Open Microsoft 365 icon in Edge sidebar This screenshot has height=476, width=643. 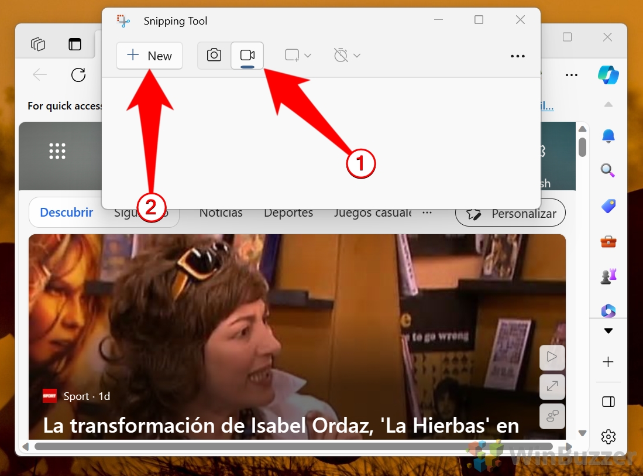click(608, 311)
